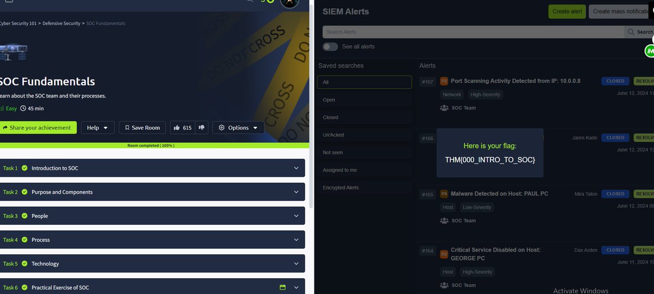Screen dimensions: 654x294
Task: Open the Malware Detected on Host PAUL PC alert
Action: pyautogui.click(x=499, y=194)
